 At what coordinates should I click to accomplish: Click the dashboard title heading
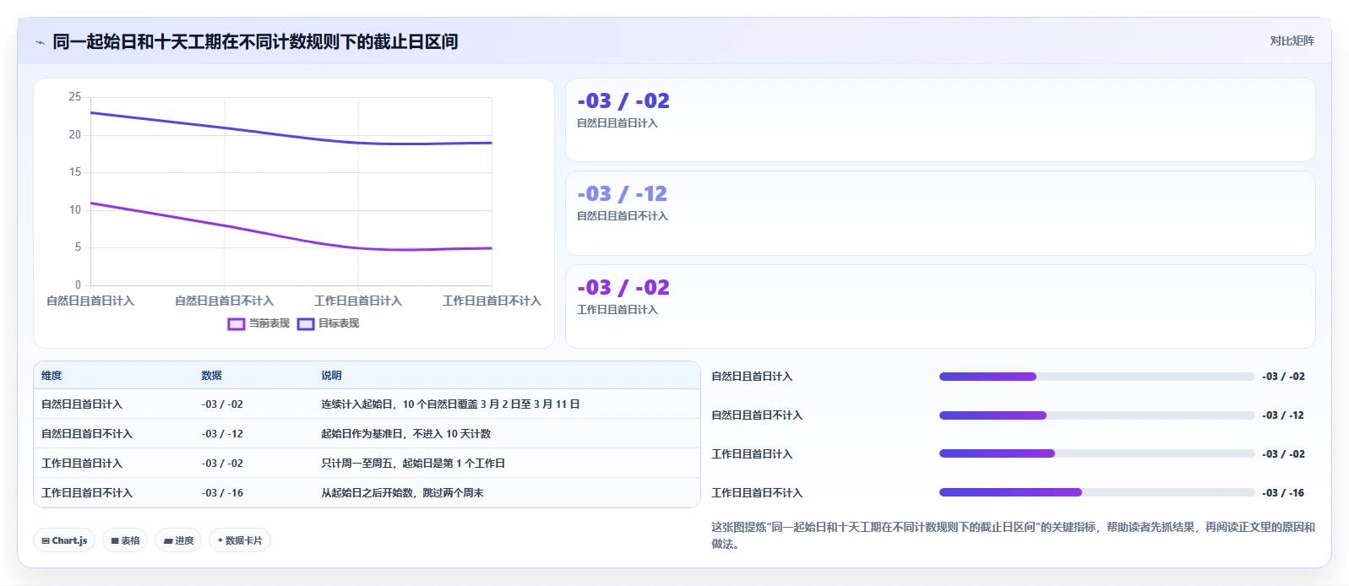[x=255, y=42]
